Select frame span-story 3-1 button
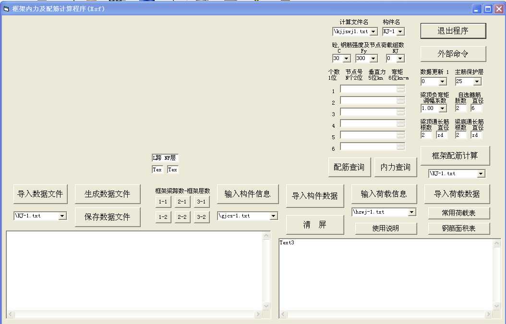Screen dimensions: 506x324 click(201, 202)
